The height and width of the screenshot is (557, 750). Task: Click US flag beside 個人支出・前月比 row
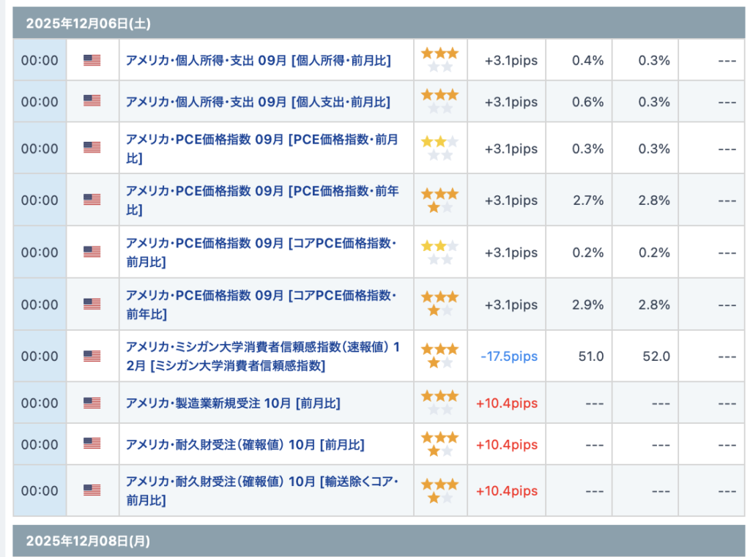point(92,102)
